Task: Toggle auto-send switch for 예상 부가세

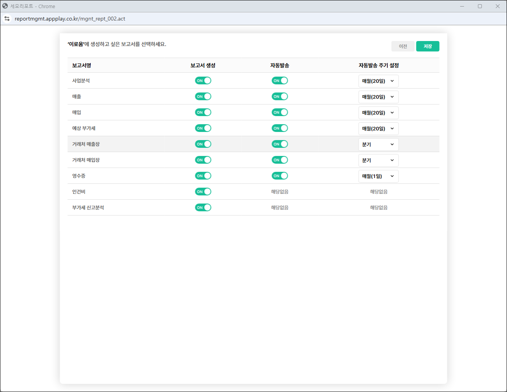Action: [x=280, y=128]
